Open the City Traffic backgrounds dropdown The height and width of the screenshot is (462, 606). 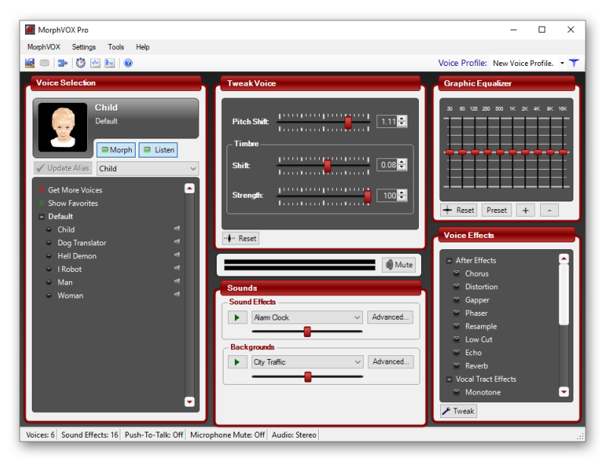point(307,362)
